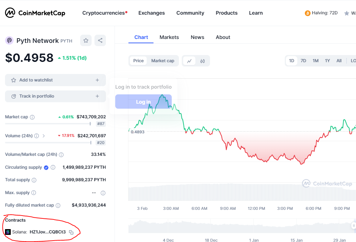The image size is (356, 242).
Task: Set chart range to 1M
Action: [315, 61]
